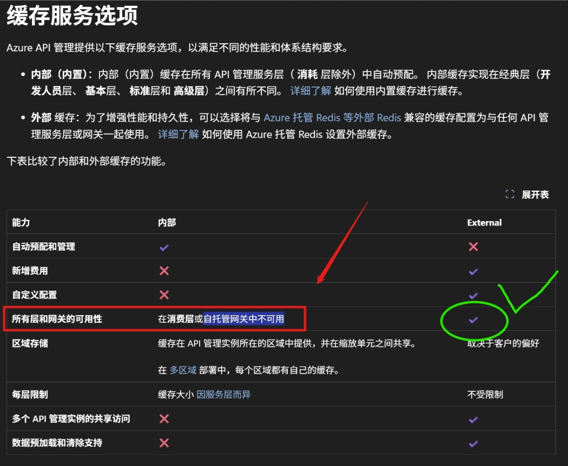Open the 多区域 deployment link
Viewport: 568px width, 466px height.
(x=182, y=370)
